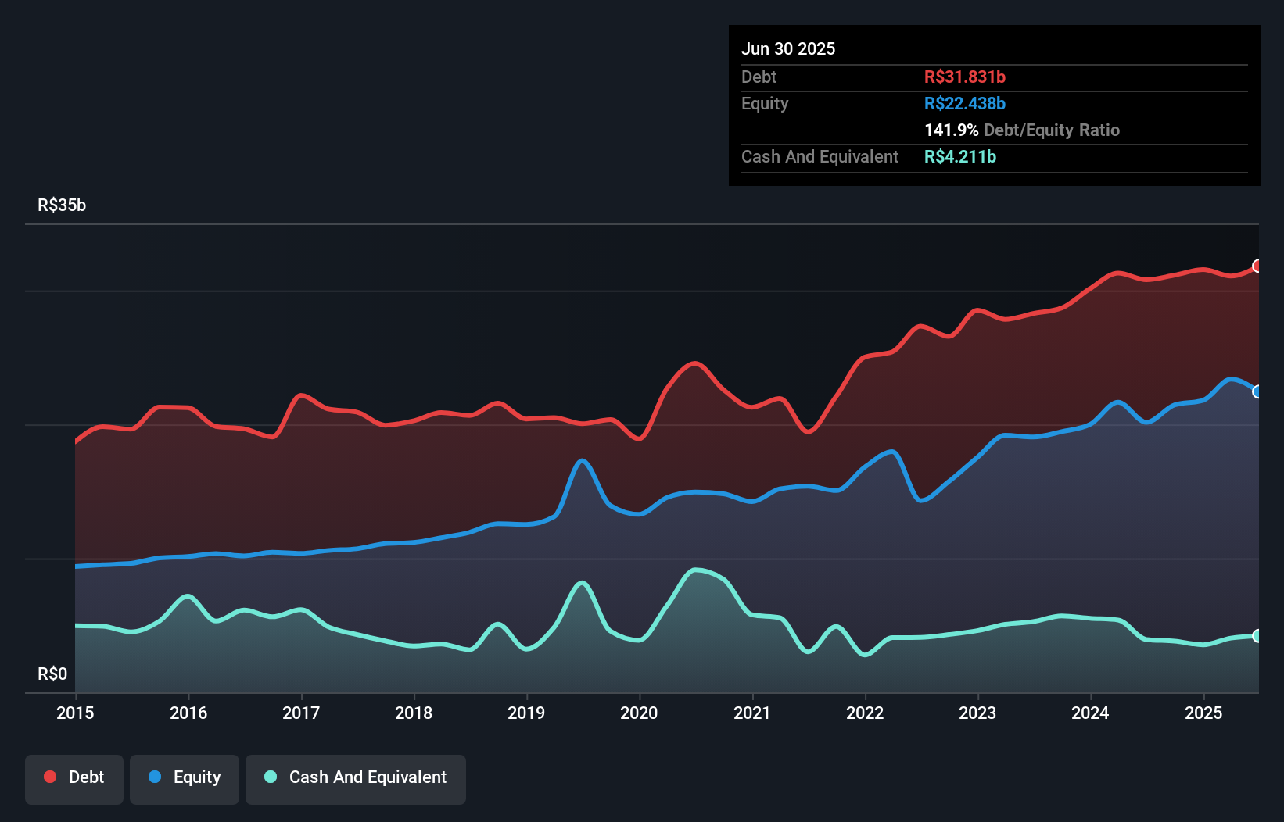Click the R$35b y-axis label

[x=62, y=205]
